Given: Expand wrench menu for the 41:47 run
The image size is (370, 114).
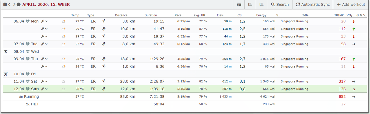Looking at the screenshot, I should [44, 29].
